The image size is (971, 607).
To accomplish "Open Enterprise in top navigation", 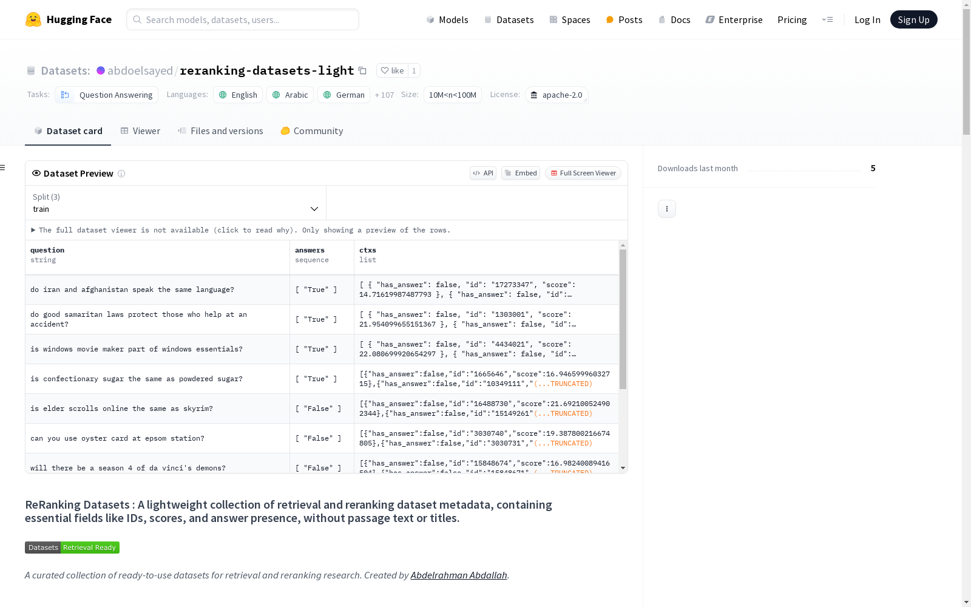I will pyautogui.click(x=734, y=19).
